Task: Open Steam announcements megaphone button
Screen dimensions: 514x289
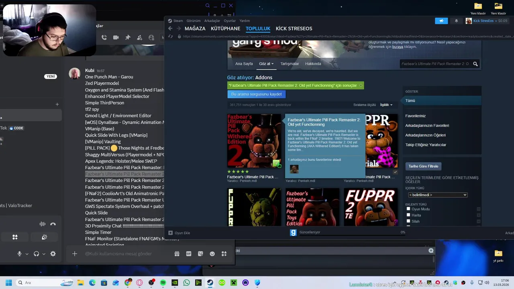Action: tap(441, 21)
